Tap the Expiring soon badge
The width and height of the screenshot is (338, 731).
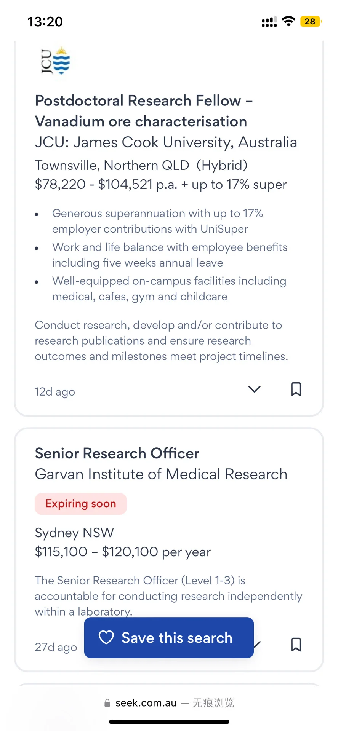pos(81,504)
